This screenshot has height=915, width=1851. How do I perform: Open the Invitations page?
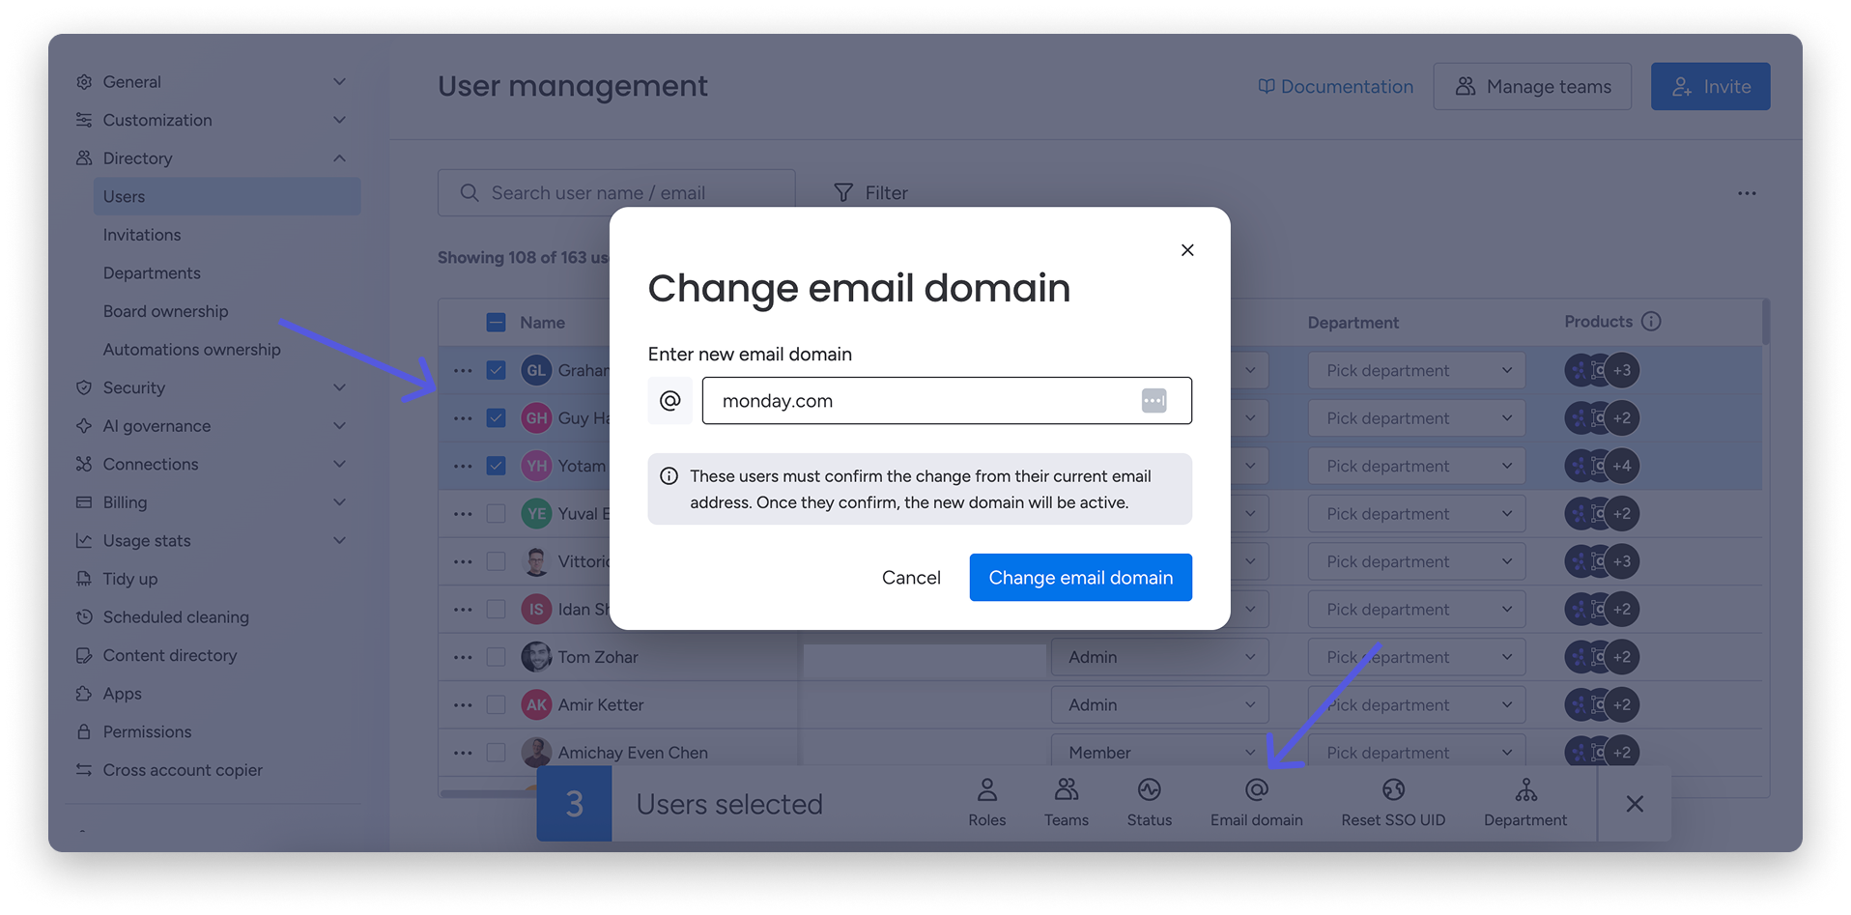point(142,235)
